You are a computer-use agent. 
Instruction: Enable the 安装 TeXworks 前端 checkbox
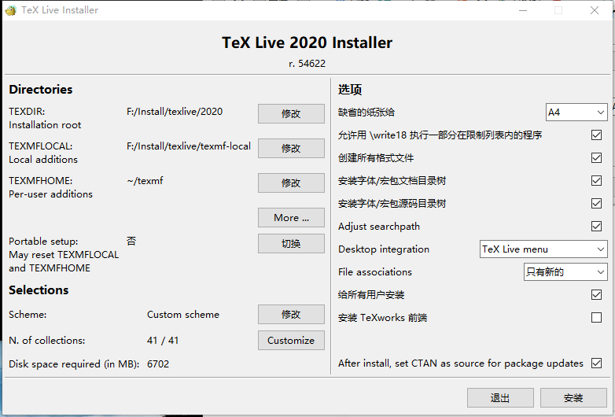[x=596, y=317]
